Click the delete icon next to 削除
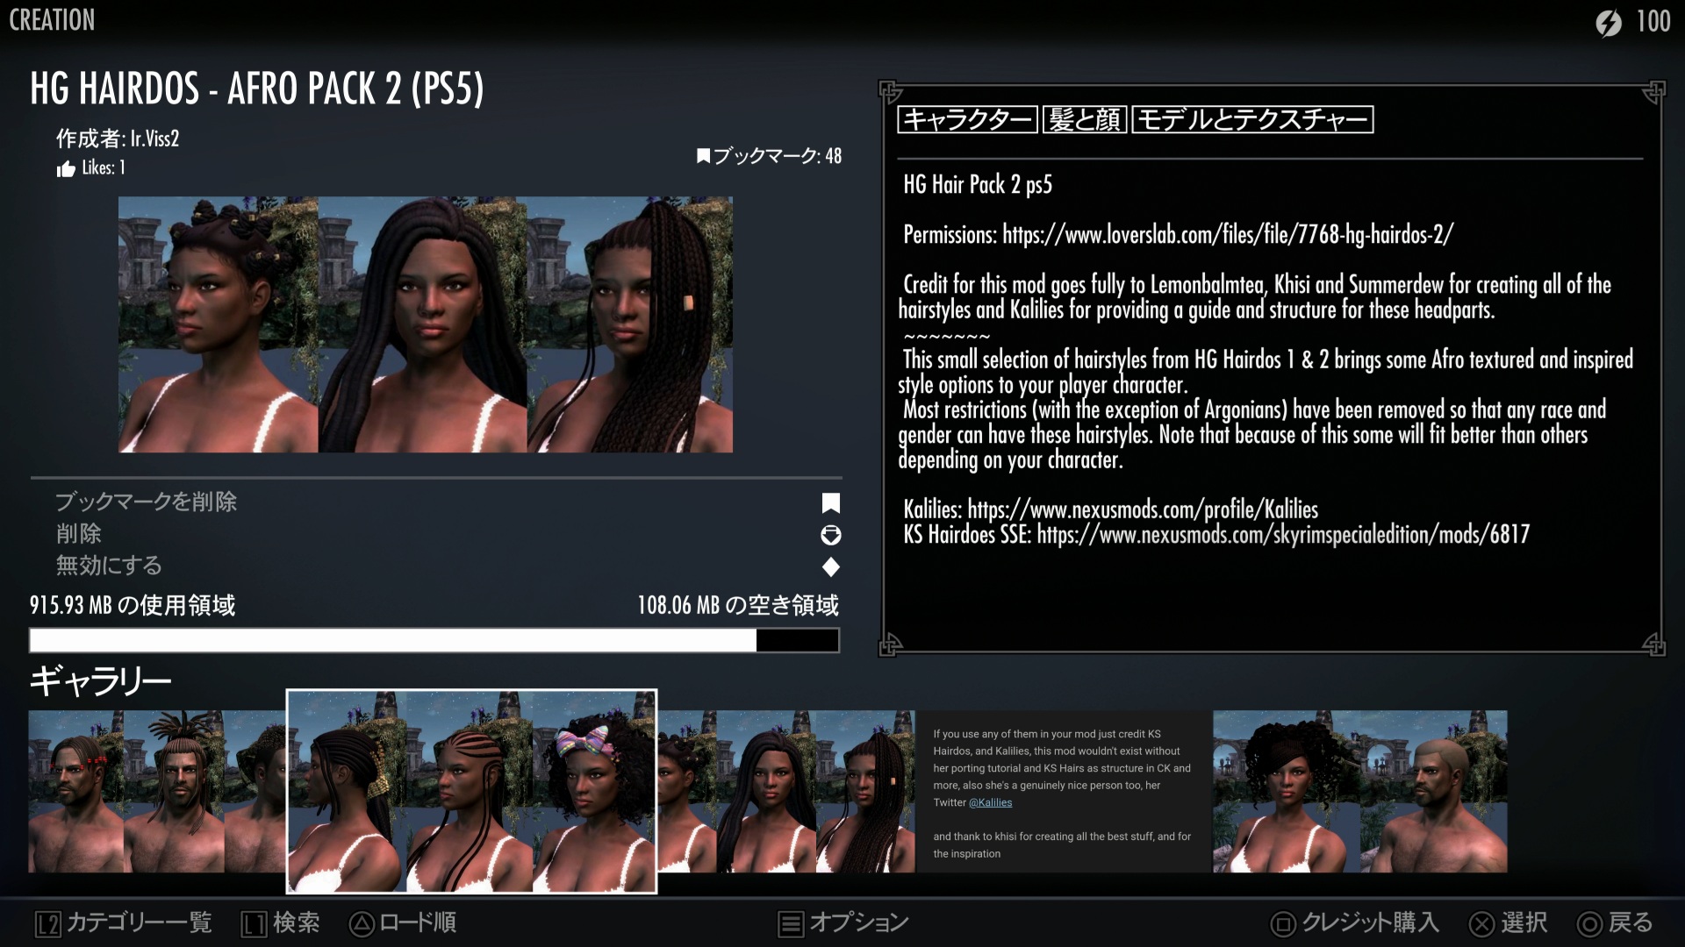Image resolution: width=1685 pixels, height=947 pixels. pos(830,535)
